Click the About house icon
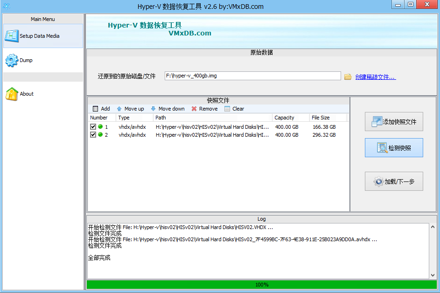 [x=12, y=94]
